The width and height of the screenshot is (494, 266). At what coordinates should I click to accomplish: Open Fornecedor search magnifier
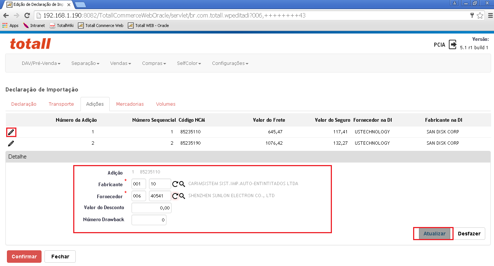182,196
